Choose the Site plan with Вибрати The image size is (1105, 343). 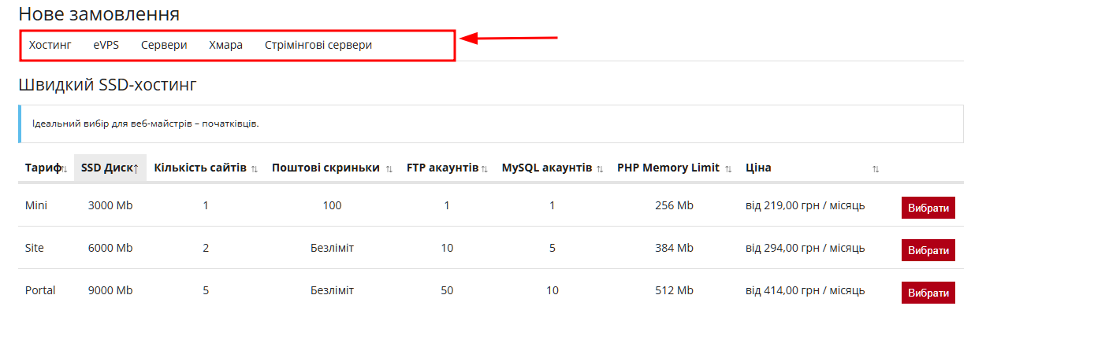tap(928, 250)
